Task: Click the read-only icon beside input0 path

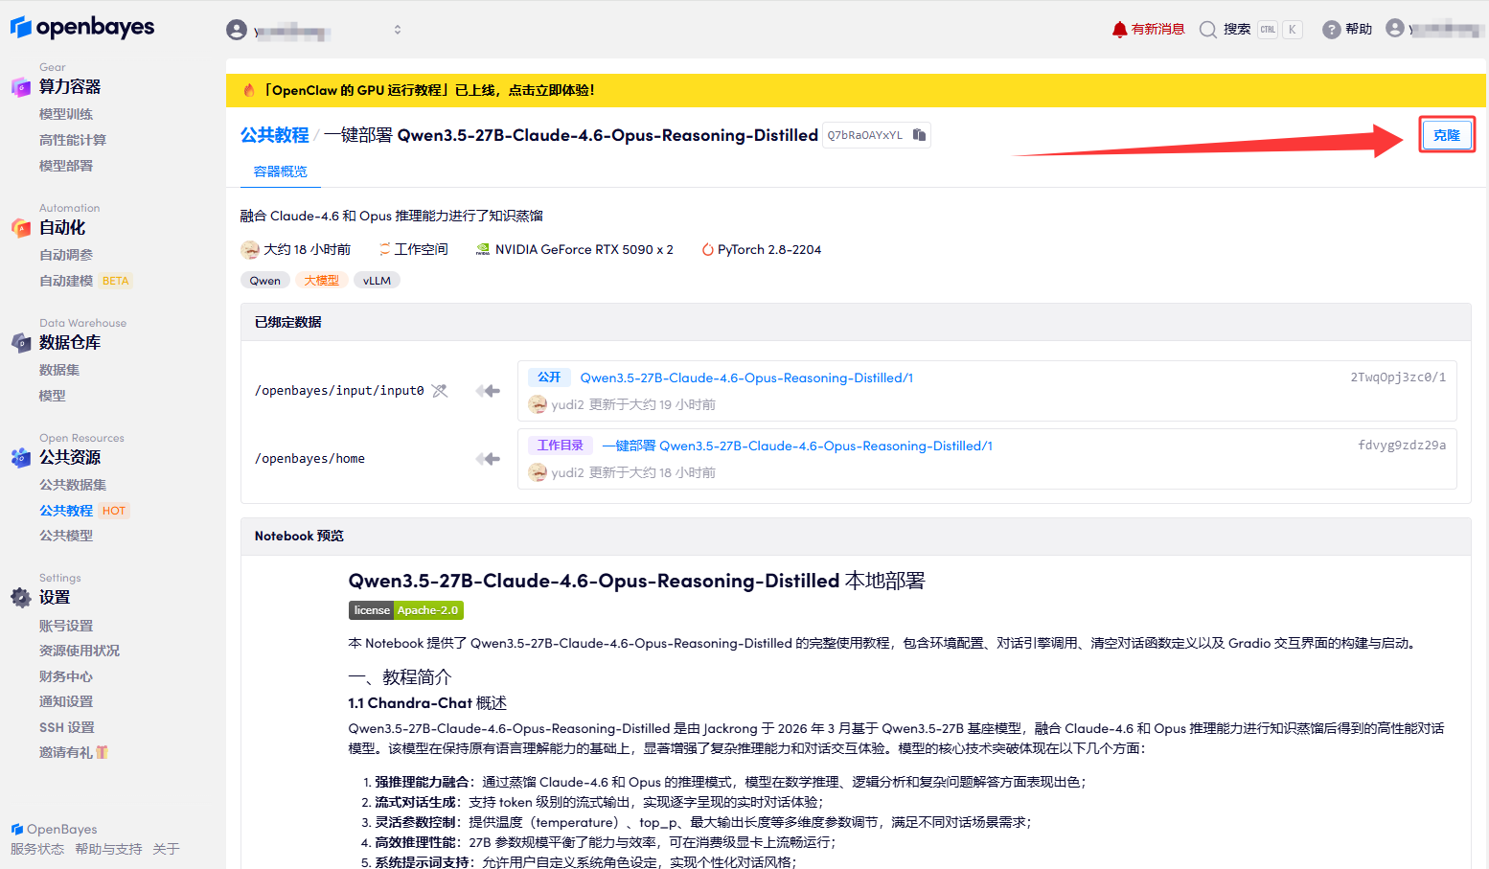Action: tap(440, 391)
